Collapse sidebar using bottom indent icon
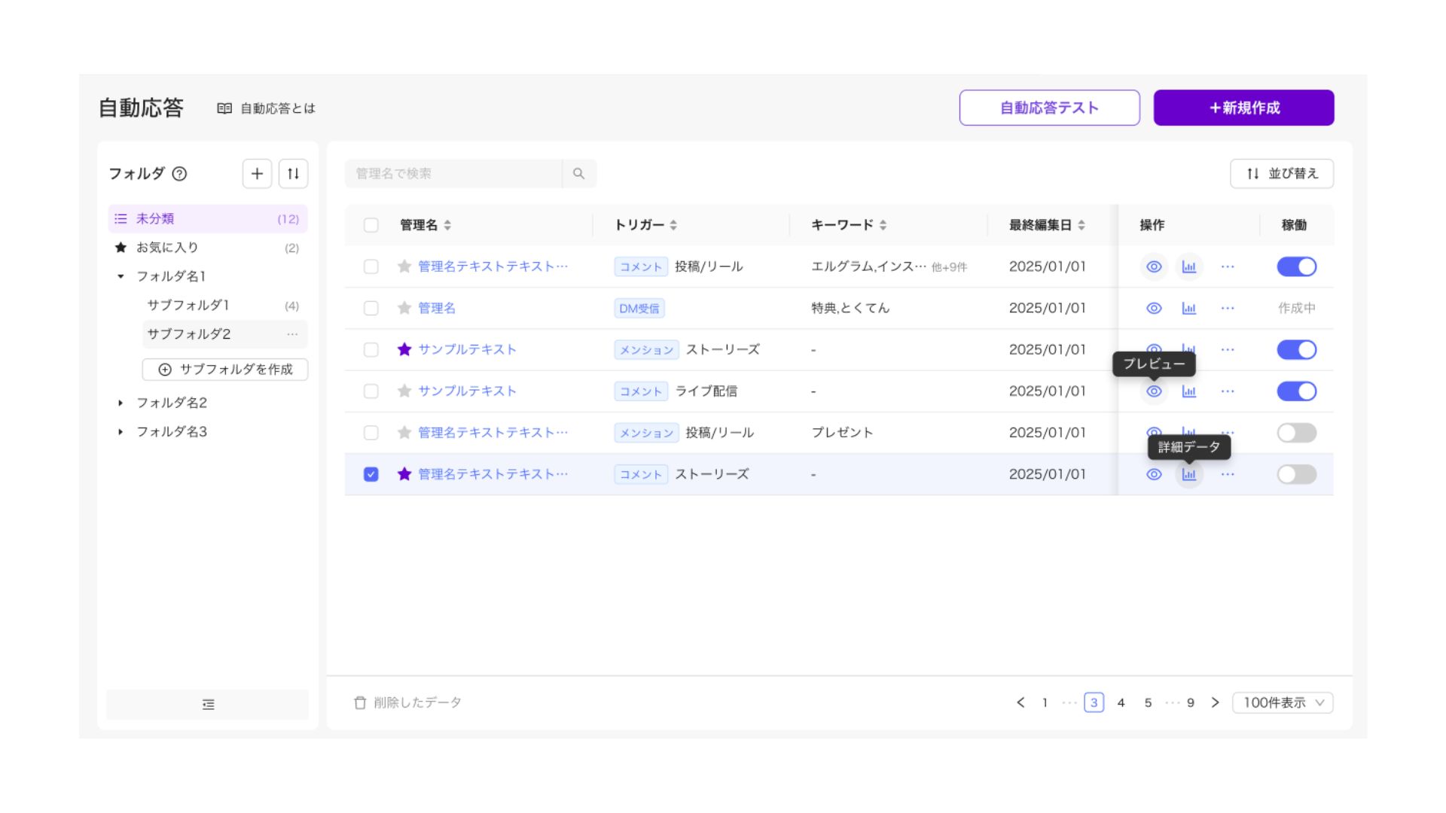 tap(208, 705)
